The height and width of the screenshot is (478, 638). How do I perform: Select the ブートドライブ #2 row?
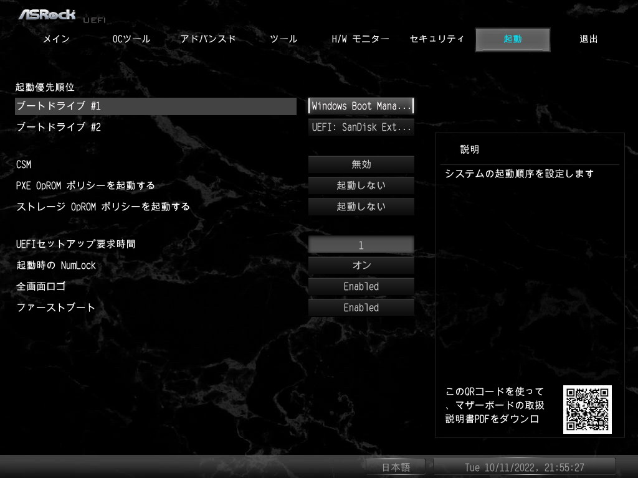pos(59,127)
